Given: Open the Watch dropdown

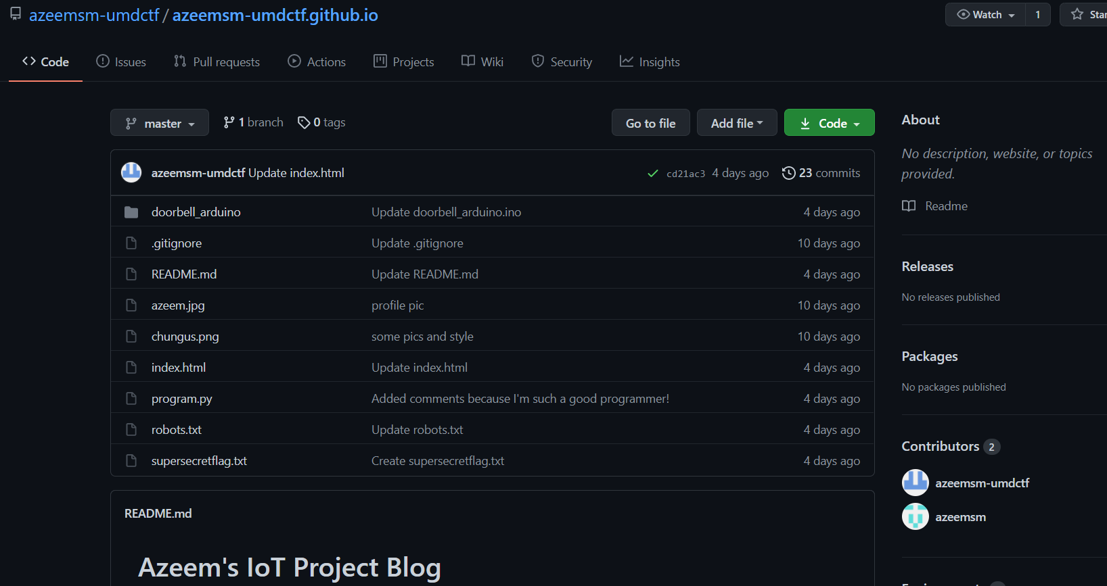Looking at the screenshot, I should (986, 14).
